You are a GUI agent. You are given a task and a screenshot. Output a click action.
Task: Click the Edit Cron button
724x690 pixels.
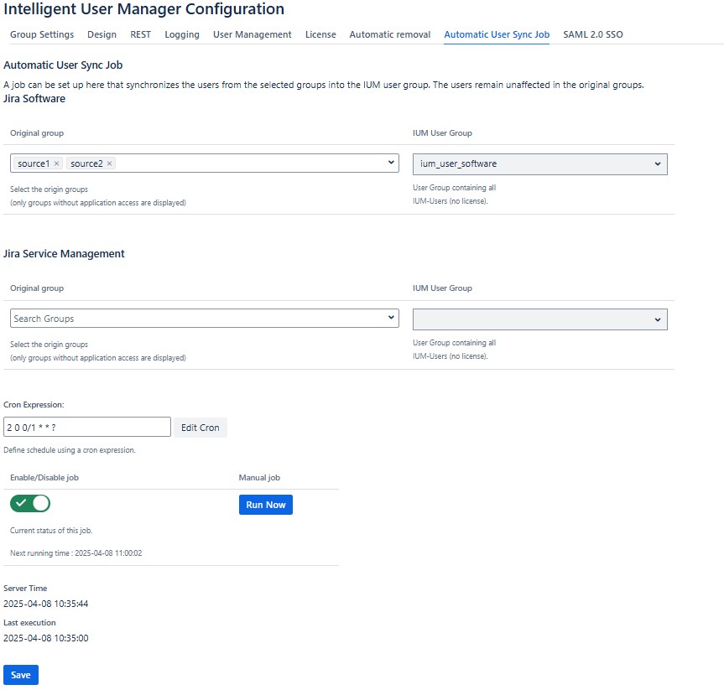[x=200, y=428]
